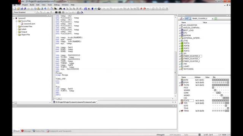The height and width of the screenshot is (136, 243).
Task: Click the black-and-white round icon in the build toolbar
Action: click(99, 9)
